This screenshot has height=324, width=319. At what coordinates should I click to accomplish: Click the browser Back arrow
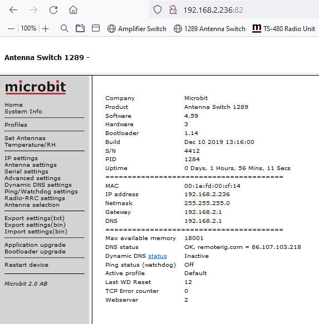click(13, 10)
